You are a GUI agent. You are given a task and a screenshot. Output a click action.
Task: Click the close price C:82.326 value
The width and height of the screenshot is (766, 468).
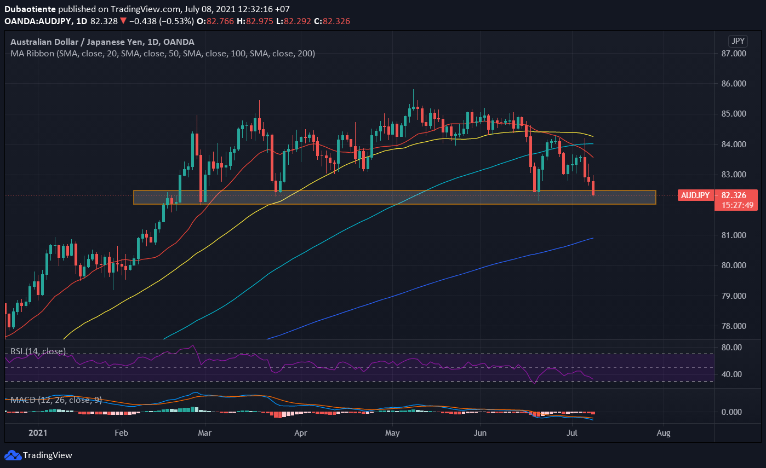click(x=333, y=21)
